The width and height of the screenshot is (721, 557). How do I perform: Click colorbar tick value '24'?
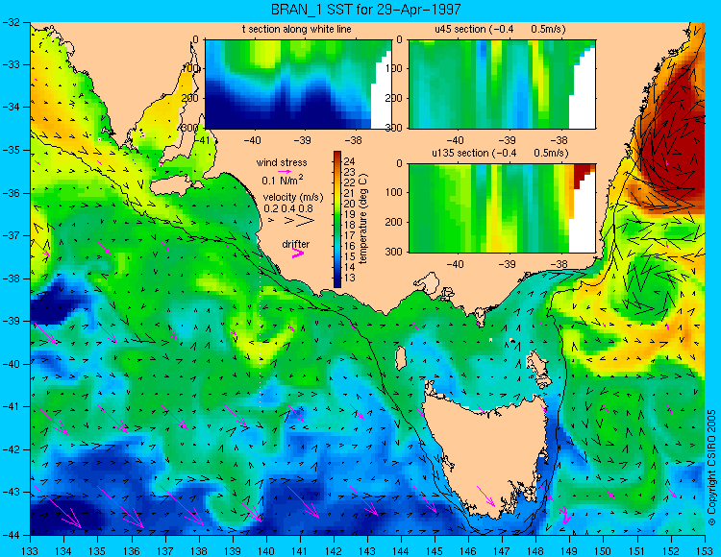[x=350, y=161]
